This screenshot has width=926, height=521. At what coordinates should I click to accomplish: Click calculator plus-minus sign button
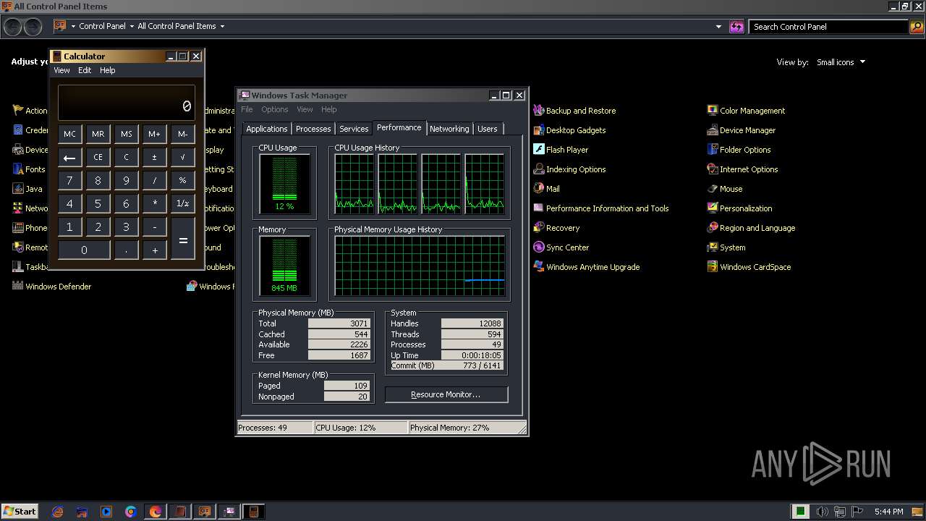[154, 157]
